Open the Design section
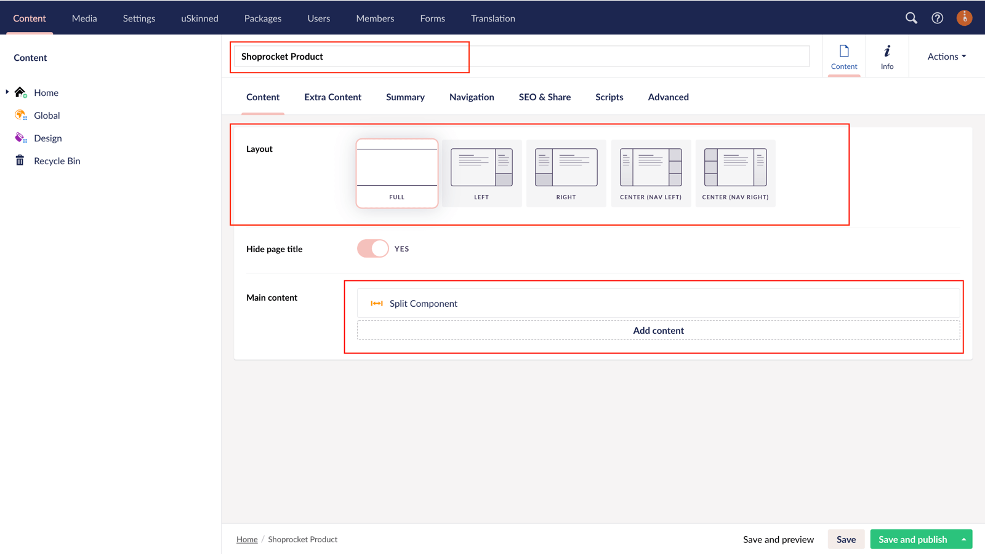 48,138
